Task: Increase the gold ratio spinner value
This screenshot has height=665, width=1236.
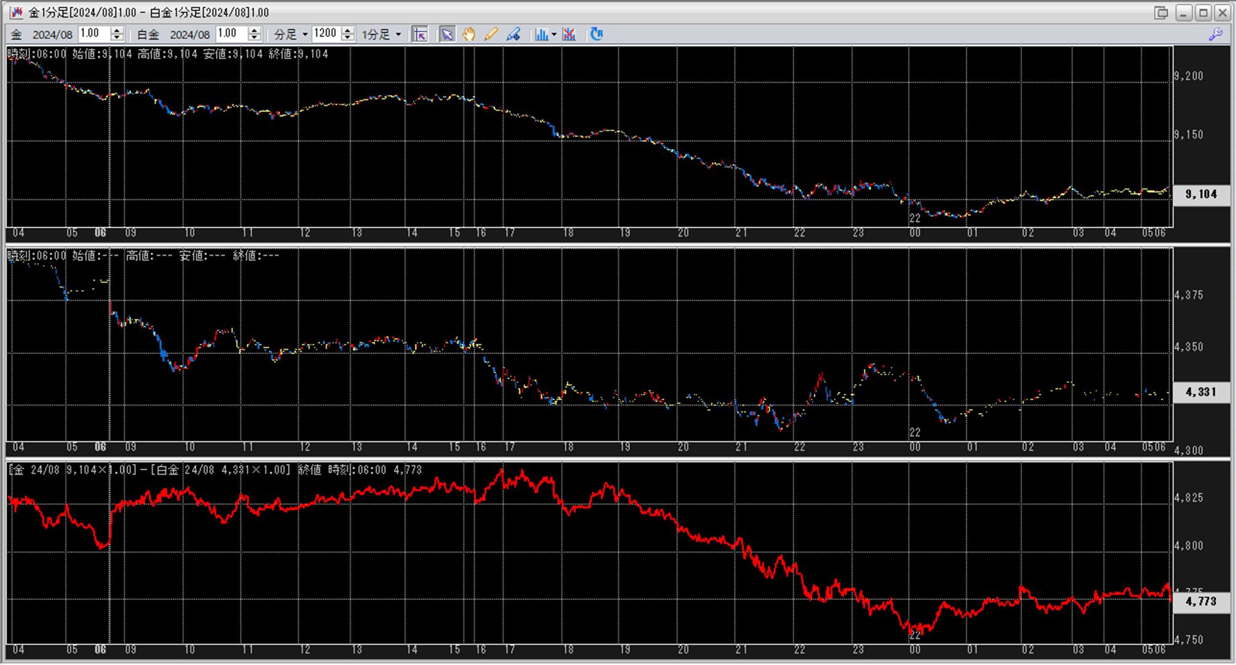Action: (x=117, y=30)
